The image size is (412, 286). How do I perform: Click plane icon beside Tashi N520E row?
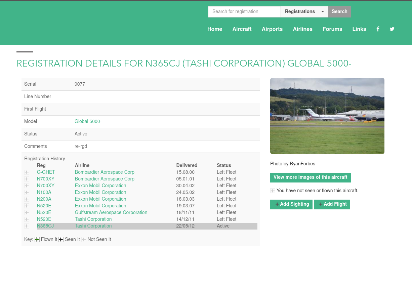(27, 219)
